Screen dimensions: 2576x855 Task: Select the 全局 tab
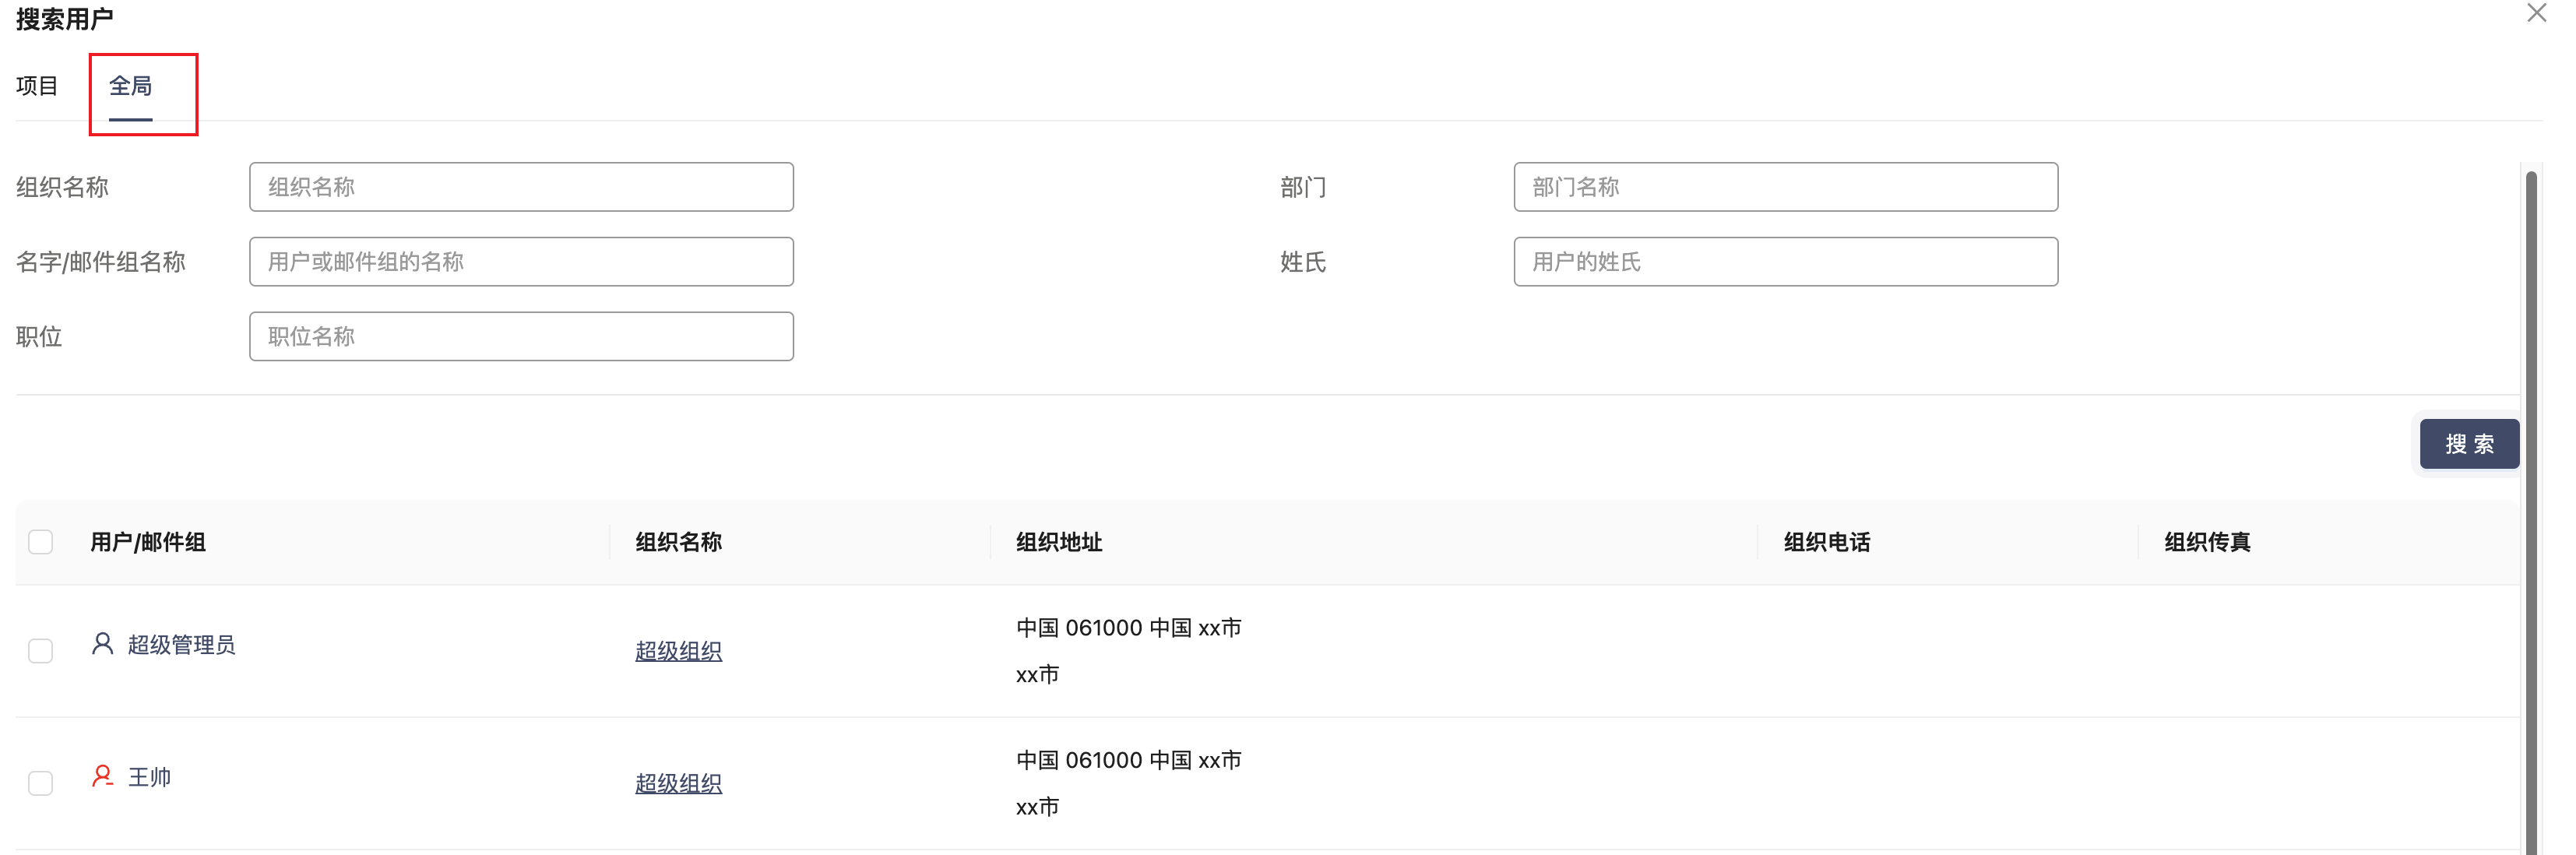[131, 86]
